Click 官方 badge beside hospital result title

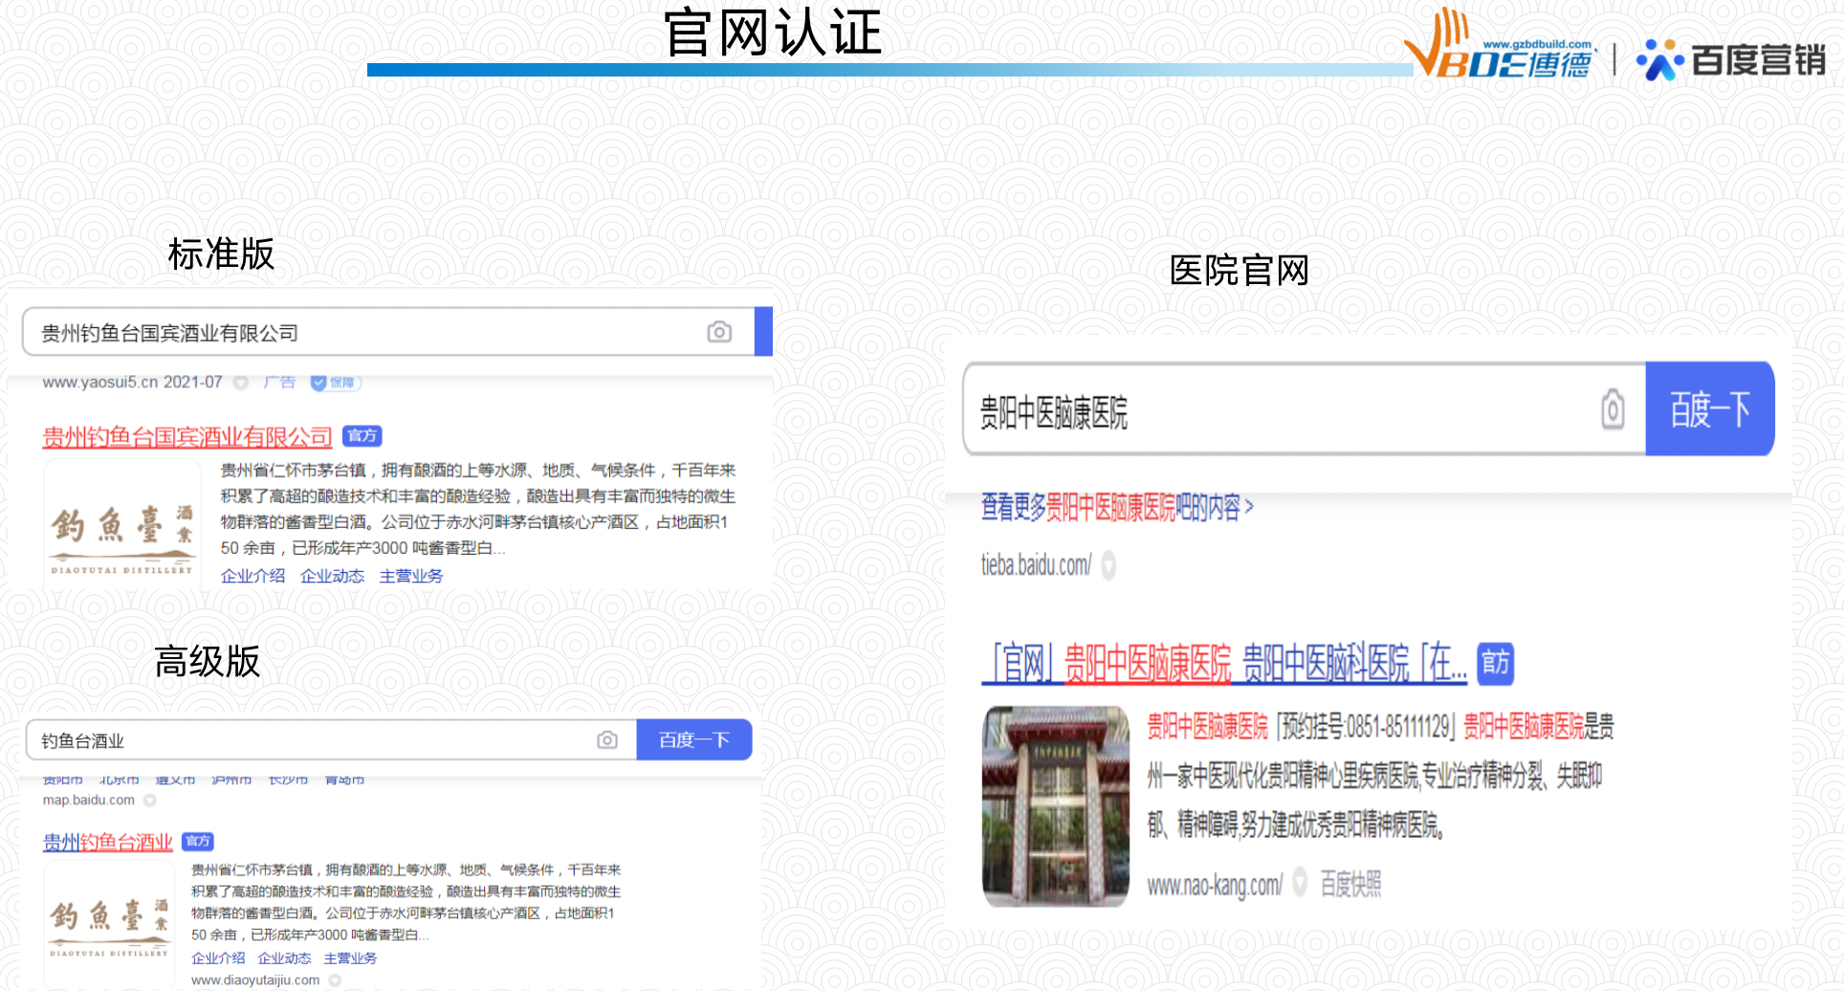(1496, 663)
